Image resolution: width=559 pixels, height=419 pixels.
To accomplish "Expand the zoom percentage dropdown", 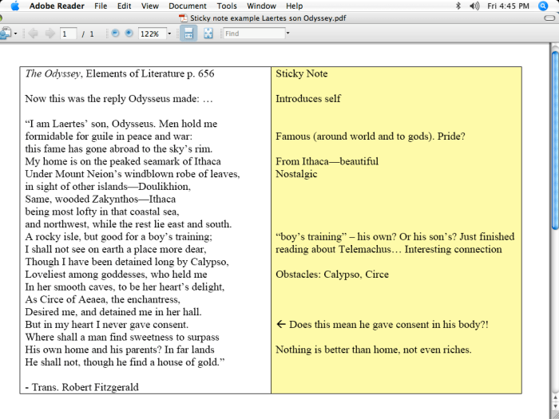I will click(169, 34).
